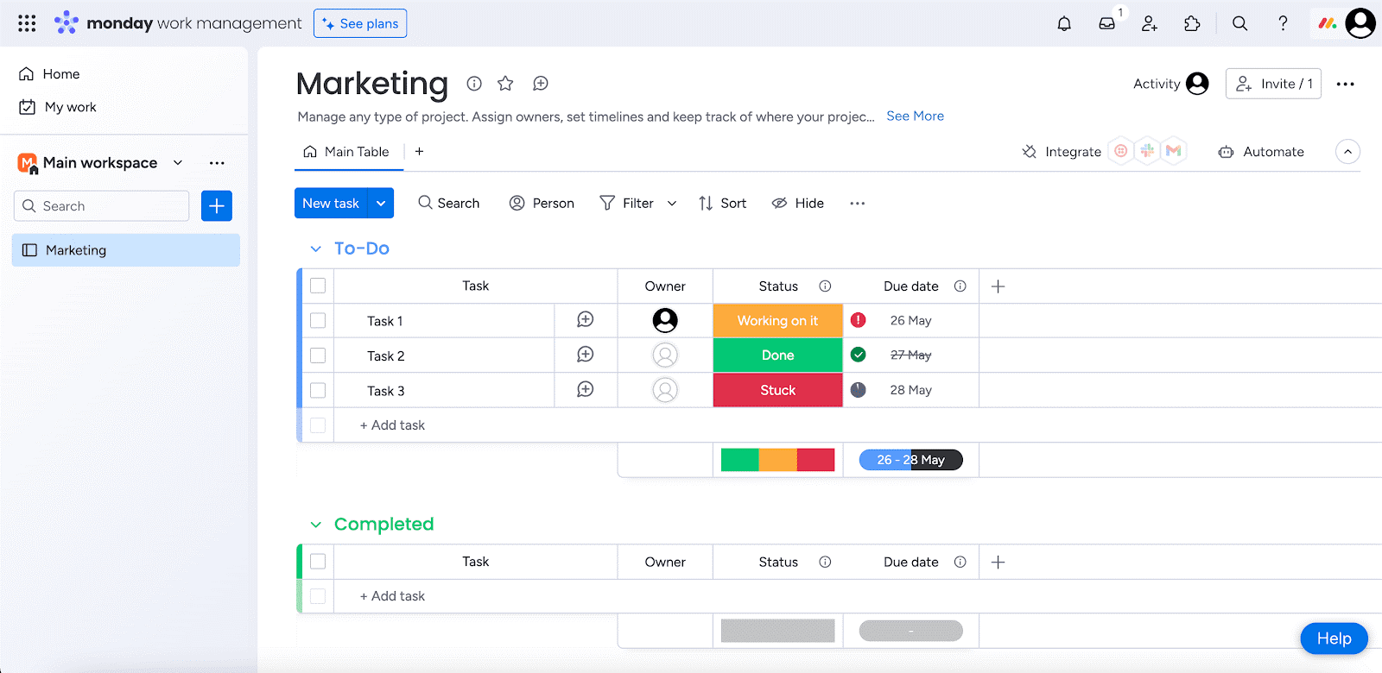
Task: Toggle select-all checkbox in To-Do header
Action: (318, 286)
